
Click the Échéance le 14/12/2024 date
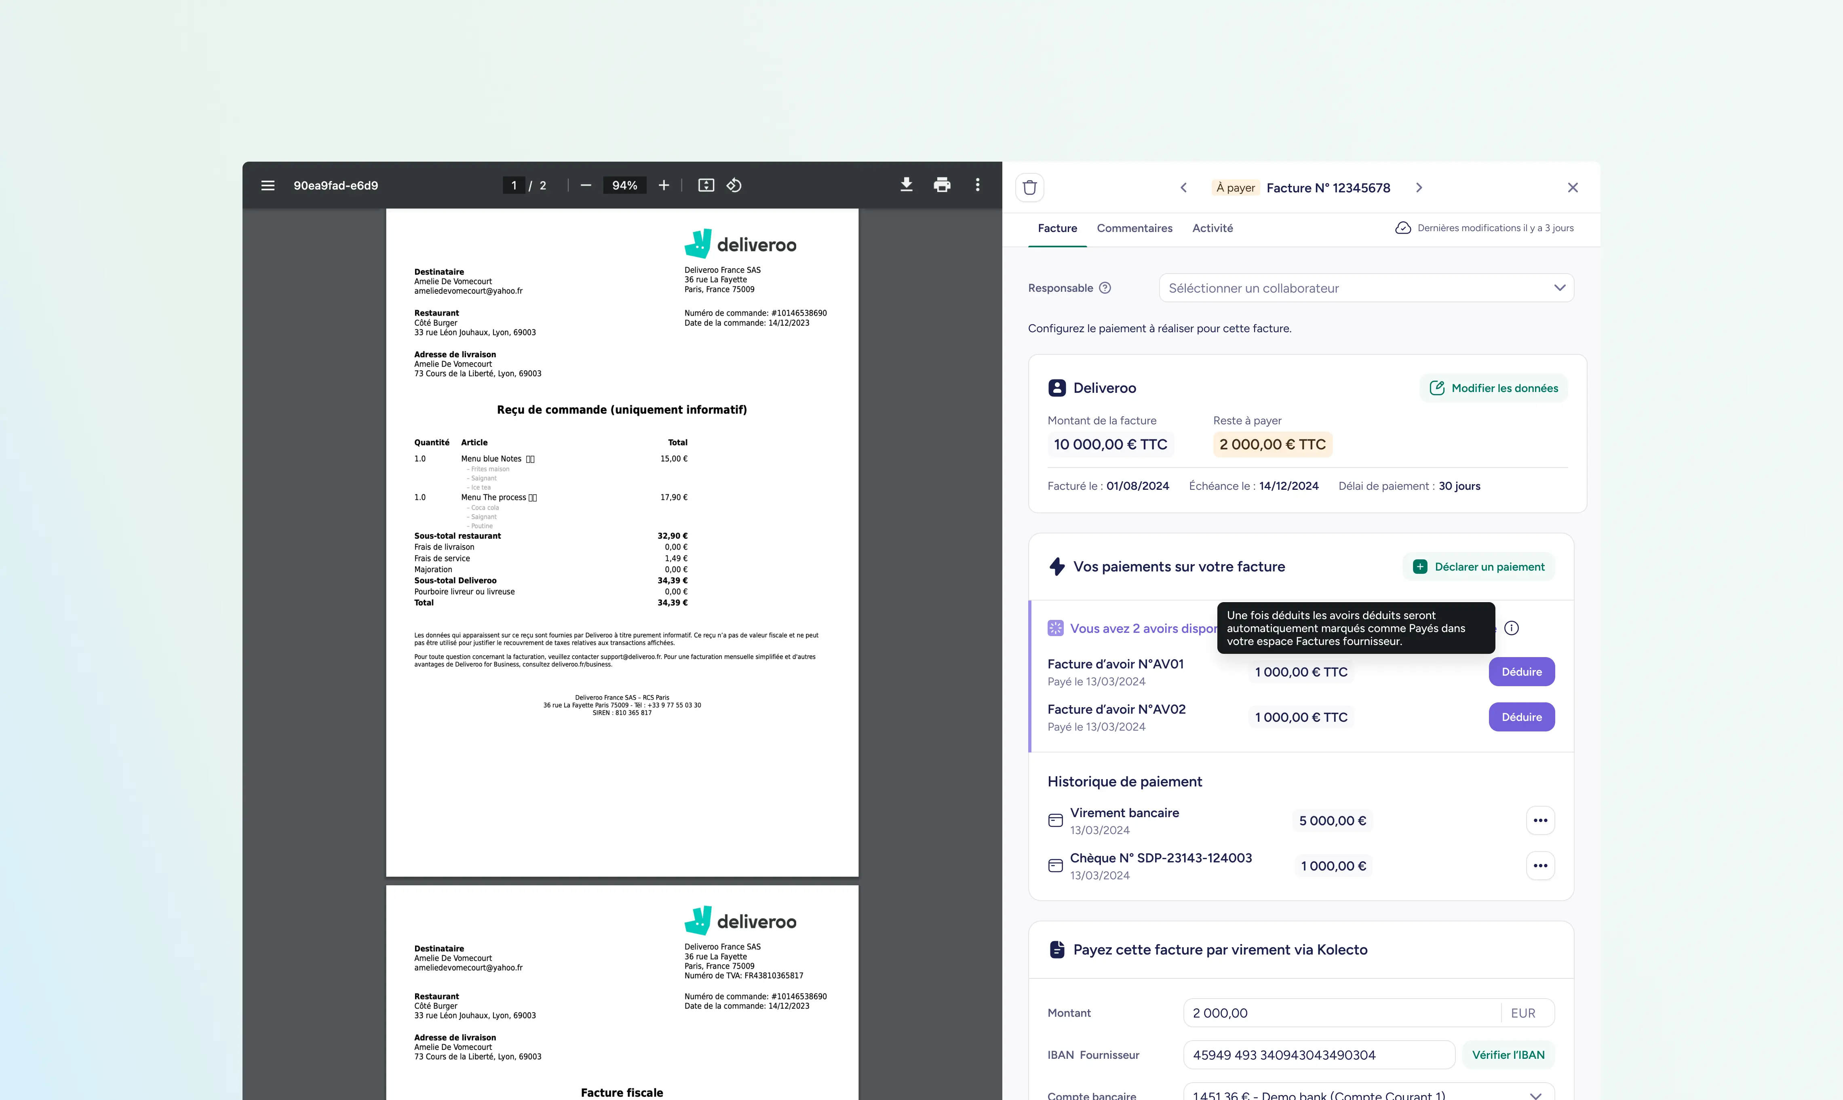coord(1253,486)
